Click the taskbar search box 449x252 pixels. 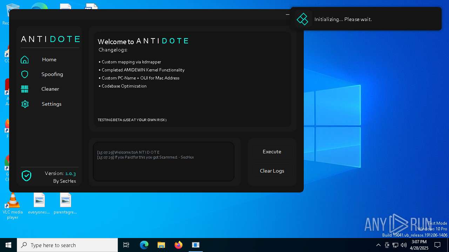pyautogui.click(x=67, y=245)
